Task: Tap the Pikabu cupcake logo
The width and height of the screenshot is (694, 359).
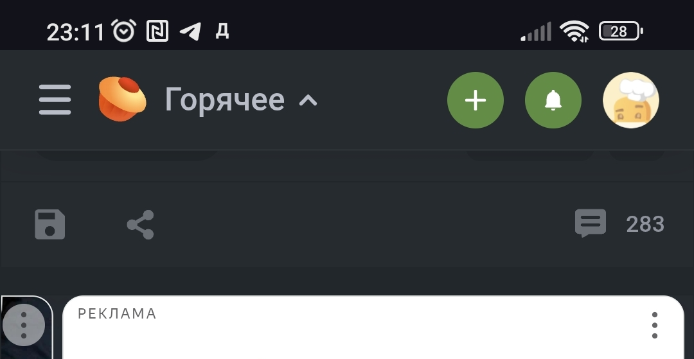Action: tap(122, 99)
